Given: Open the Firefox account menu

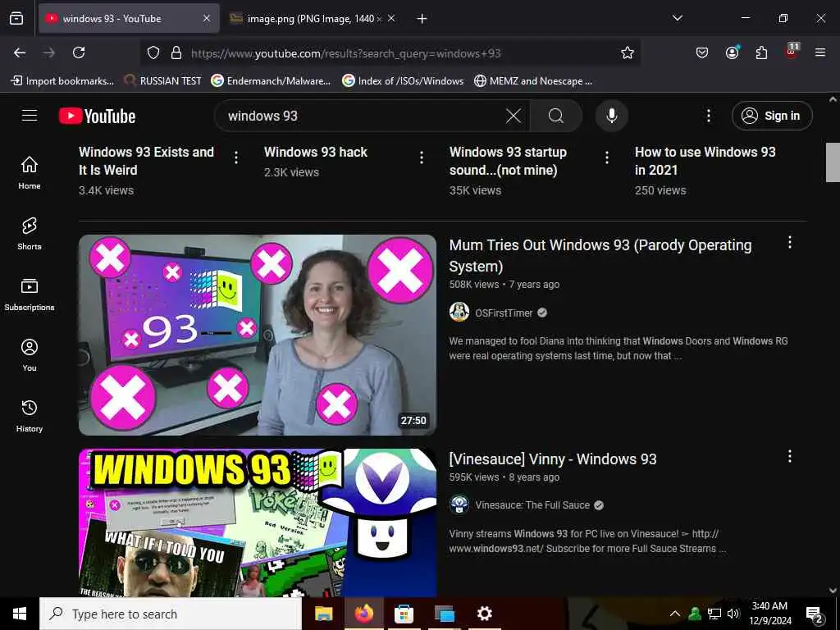Looking at the screenshot, I should 732,52.
